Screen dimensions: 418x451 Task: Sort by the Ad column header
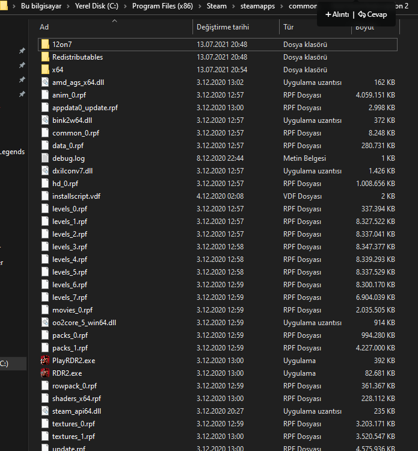click(x=44, y=27)
